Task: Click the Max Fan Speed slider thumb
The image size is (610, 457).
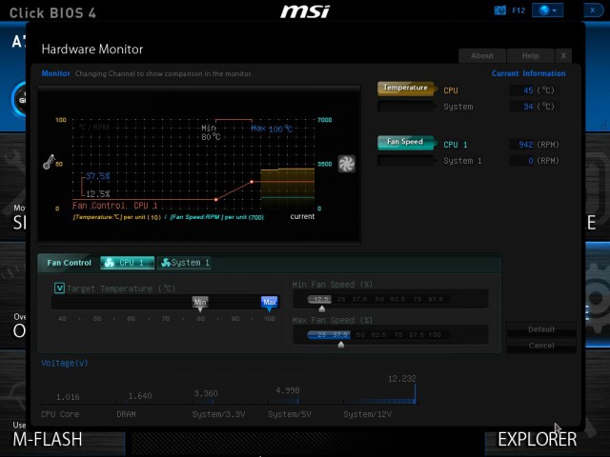Action: 341,345
